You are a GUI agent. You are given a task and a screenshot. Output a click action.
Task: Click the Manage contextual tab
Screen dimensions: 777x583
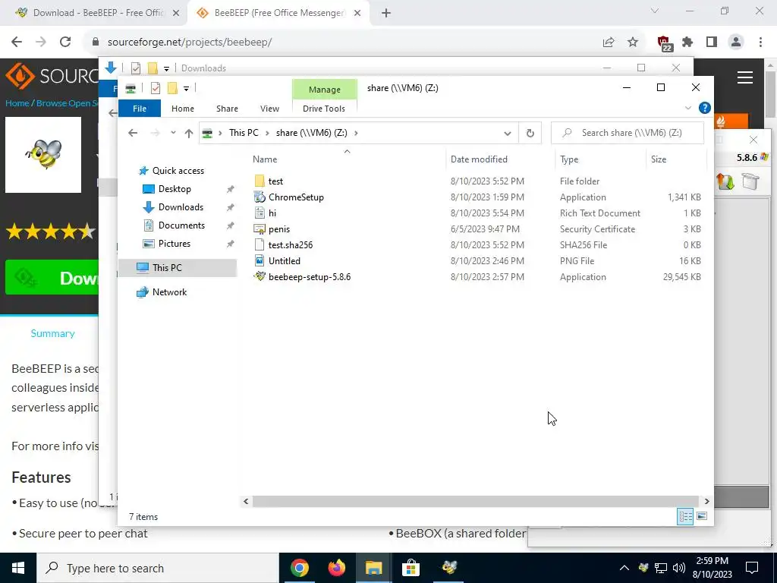[x=324, y=90]
